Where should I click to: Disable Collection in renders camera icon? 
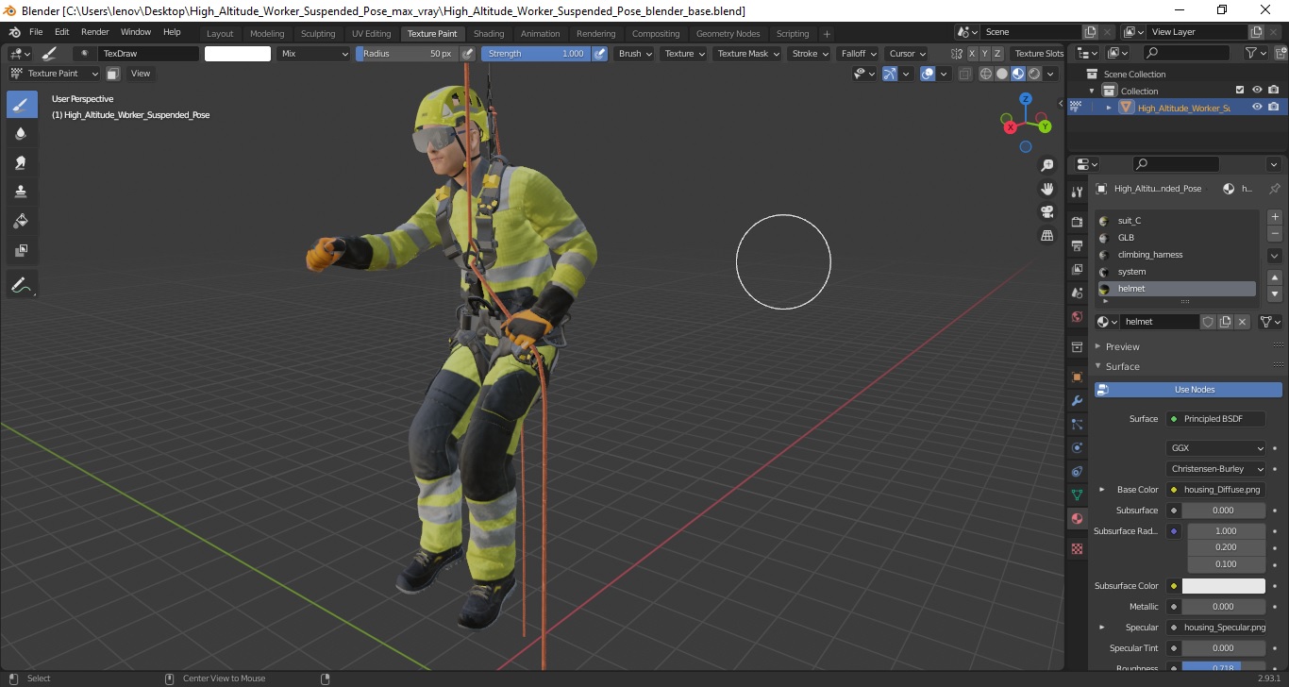click(x=1274, y=91)
